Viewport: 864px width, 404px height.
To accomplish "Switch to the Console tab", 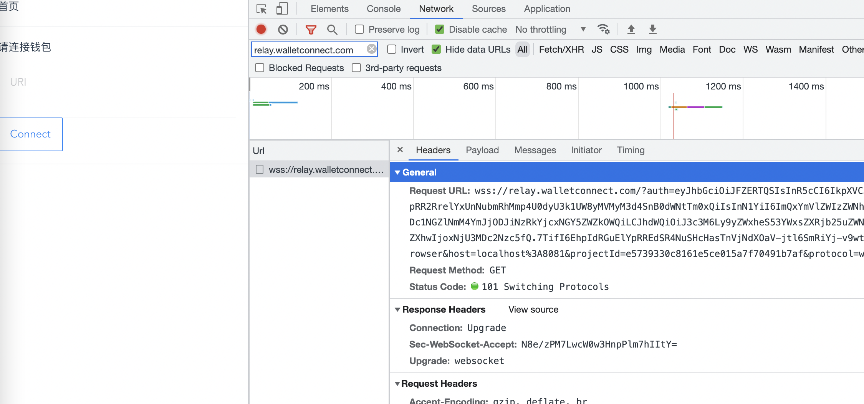I will pos(384,9).
